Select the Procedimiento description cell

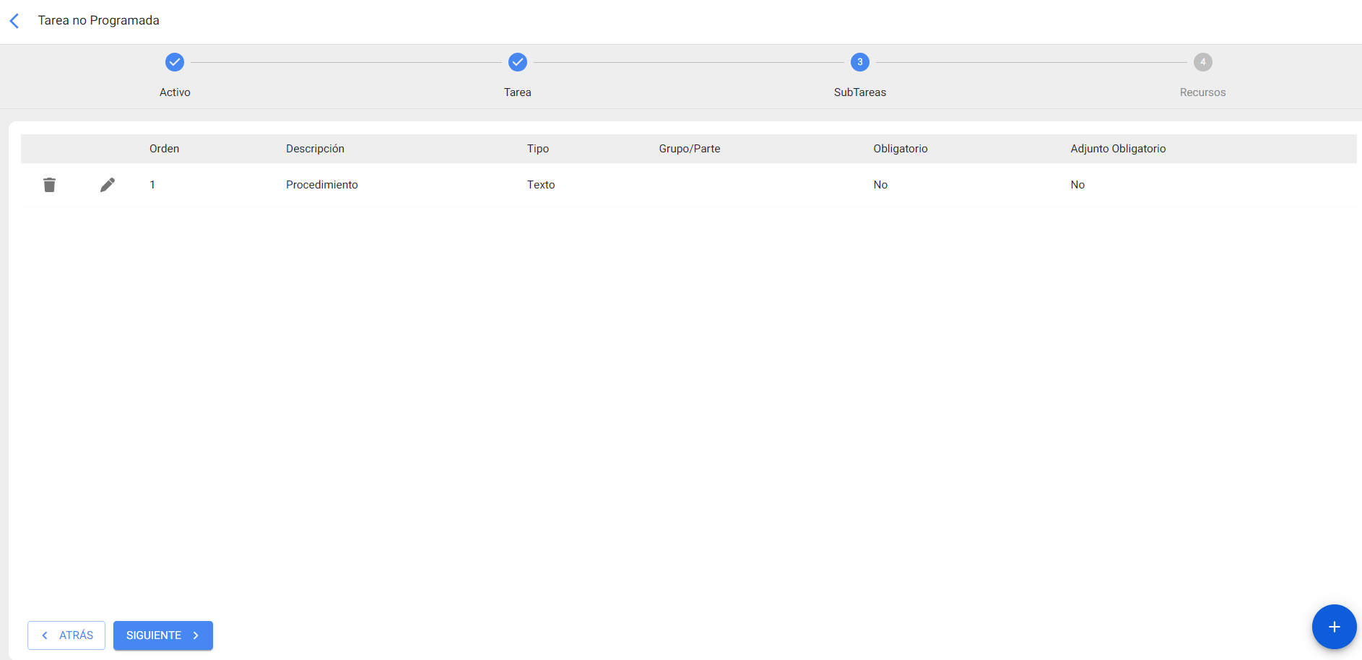pos(321,185)
